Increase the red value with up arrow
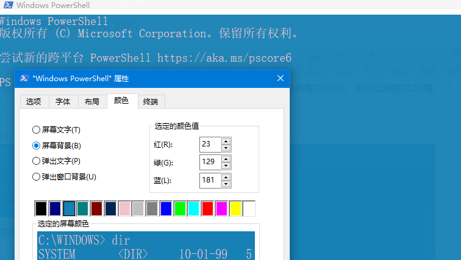Screen dimensions: 461x260 coord(226,141)
